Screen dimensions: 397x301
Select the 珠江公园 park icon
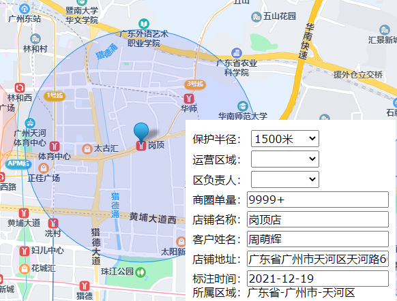coord(141,272)
